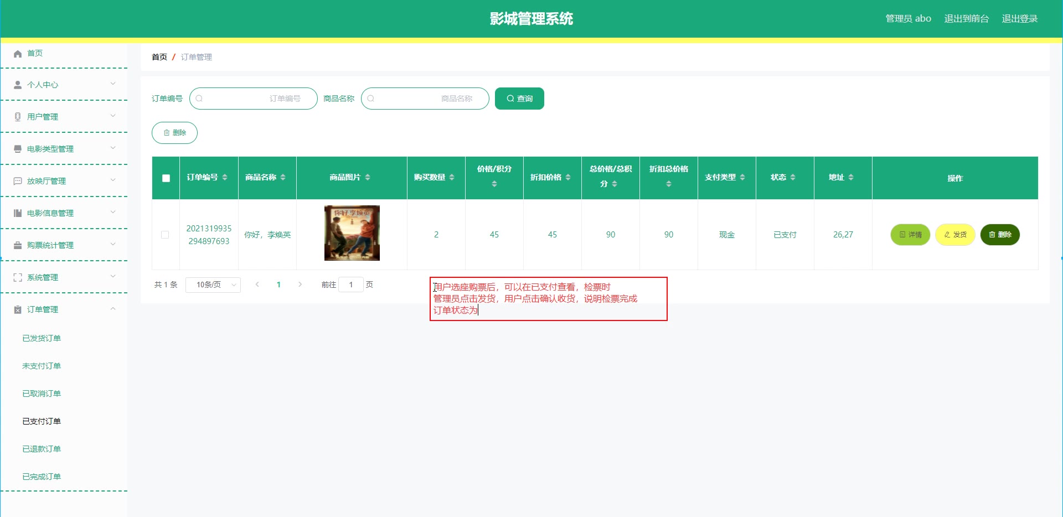Click the person icon for 个人中心
1063x517 pixels.
point(18,85)
